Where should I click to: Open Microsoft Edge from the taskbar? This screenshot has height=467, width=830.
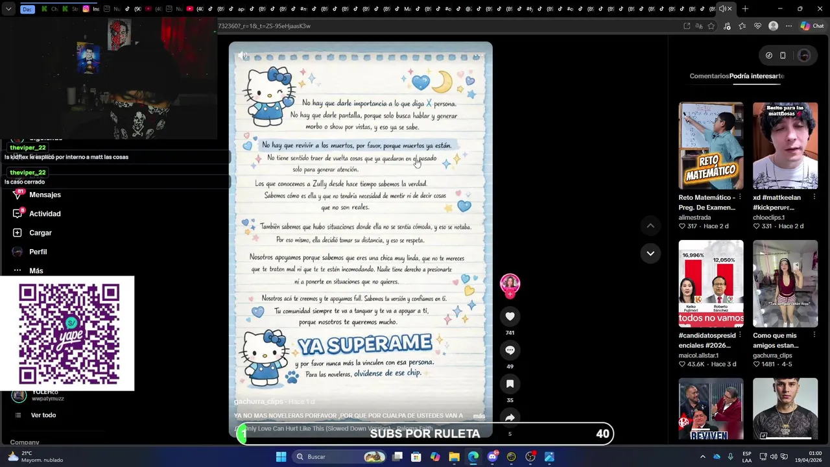(473, 457)
